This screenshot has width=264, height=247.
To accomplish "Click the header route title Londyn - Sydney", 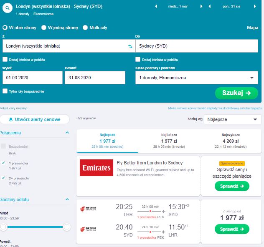I will 59,6.
